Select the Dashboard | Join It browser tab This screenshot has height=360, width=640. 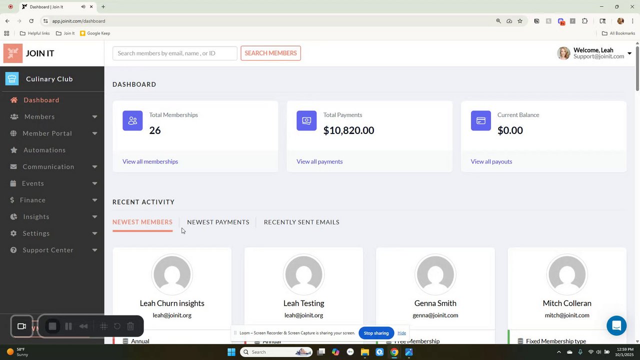click(x=57, y=7)
